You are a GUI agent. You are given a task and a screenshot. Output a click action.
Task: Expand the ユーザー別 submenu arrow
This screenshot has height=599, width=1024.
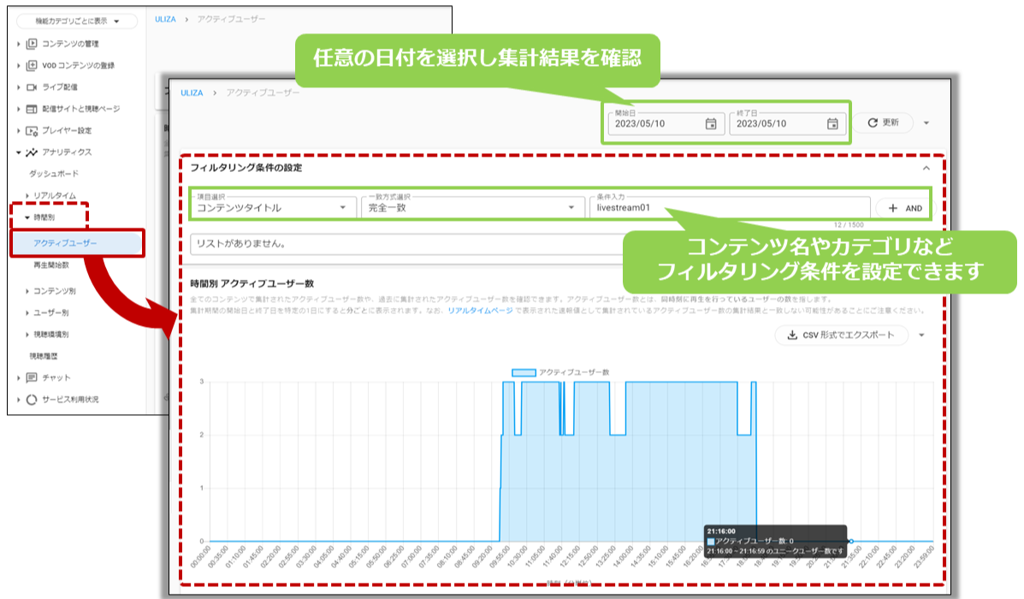[27, 313]
